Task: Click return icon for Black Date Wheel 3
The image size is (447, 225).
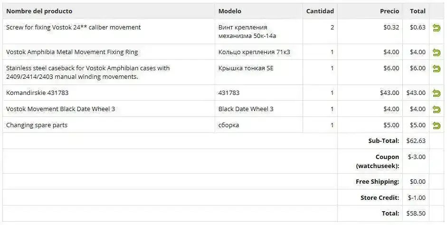Action: coord(436,109)
